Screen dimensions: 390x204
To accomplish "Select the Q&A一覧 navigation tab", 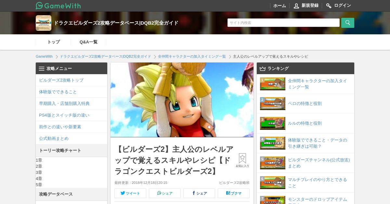I will (x=88, y=42).
